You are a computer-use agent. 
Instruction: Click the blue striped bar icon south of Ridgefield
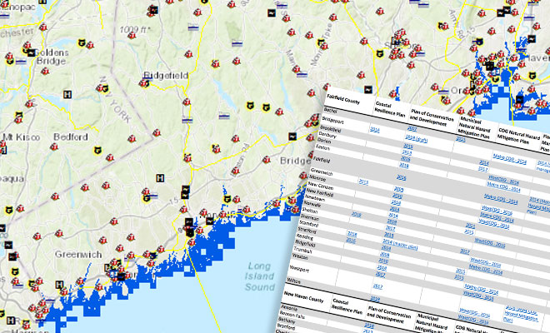187,120
